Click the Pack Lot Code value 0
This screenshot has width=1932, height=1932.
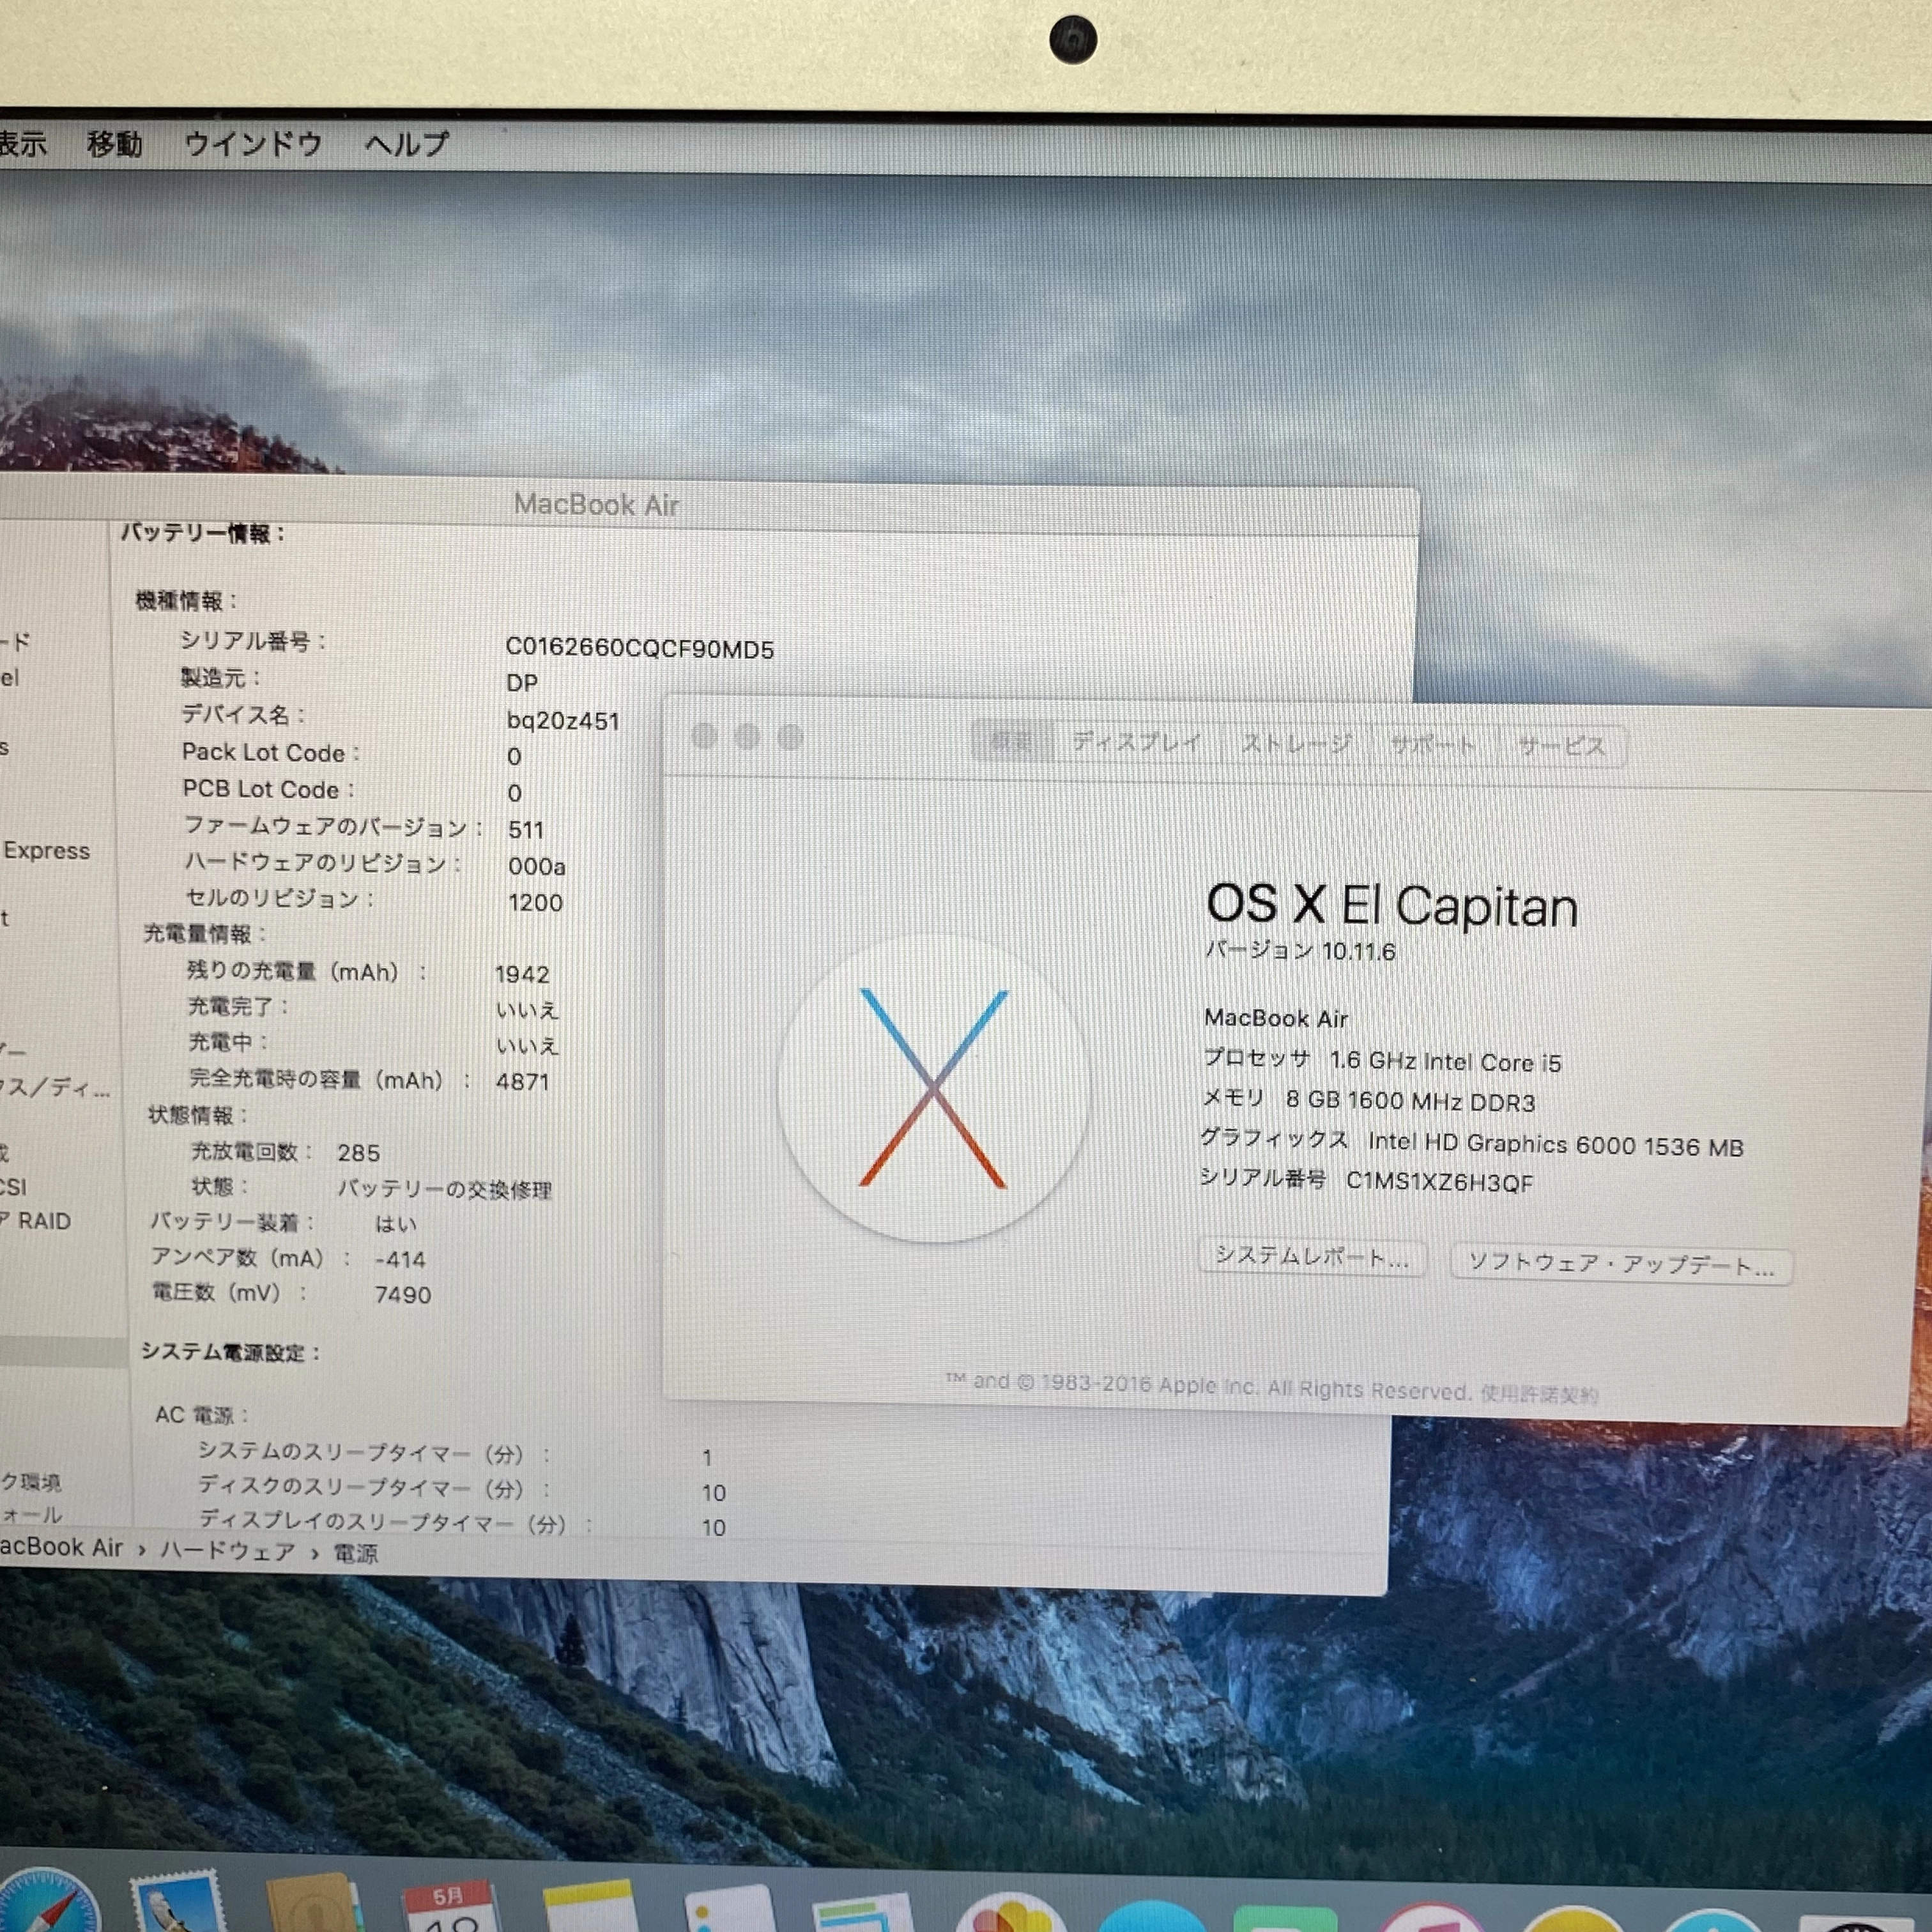[x=514, y=757]
